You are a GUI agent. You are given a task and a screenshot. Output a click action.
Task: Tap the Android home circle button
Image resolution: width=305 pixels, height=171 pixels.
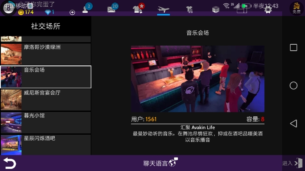point(293,86)
